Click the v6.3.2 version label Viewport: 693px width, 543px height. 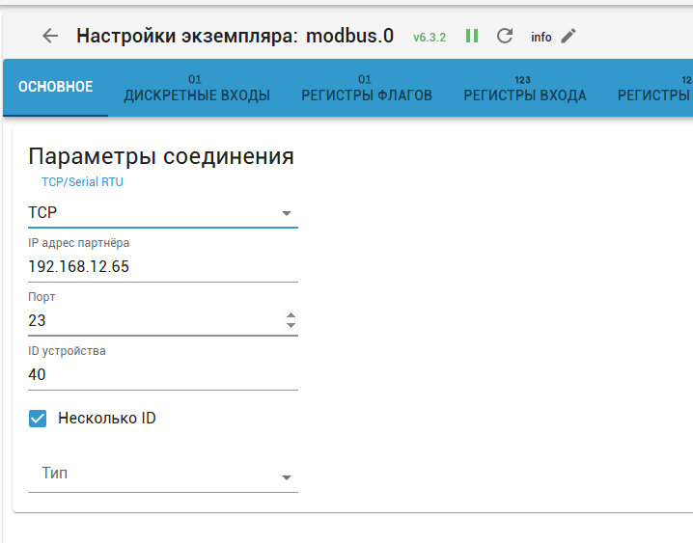[x=430, y=38]
